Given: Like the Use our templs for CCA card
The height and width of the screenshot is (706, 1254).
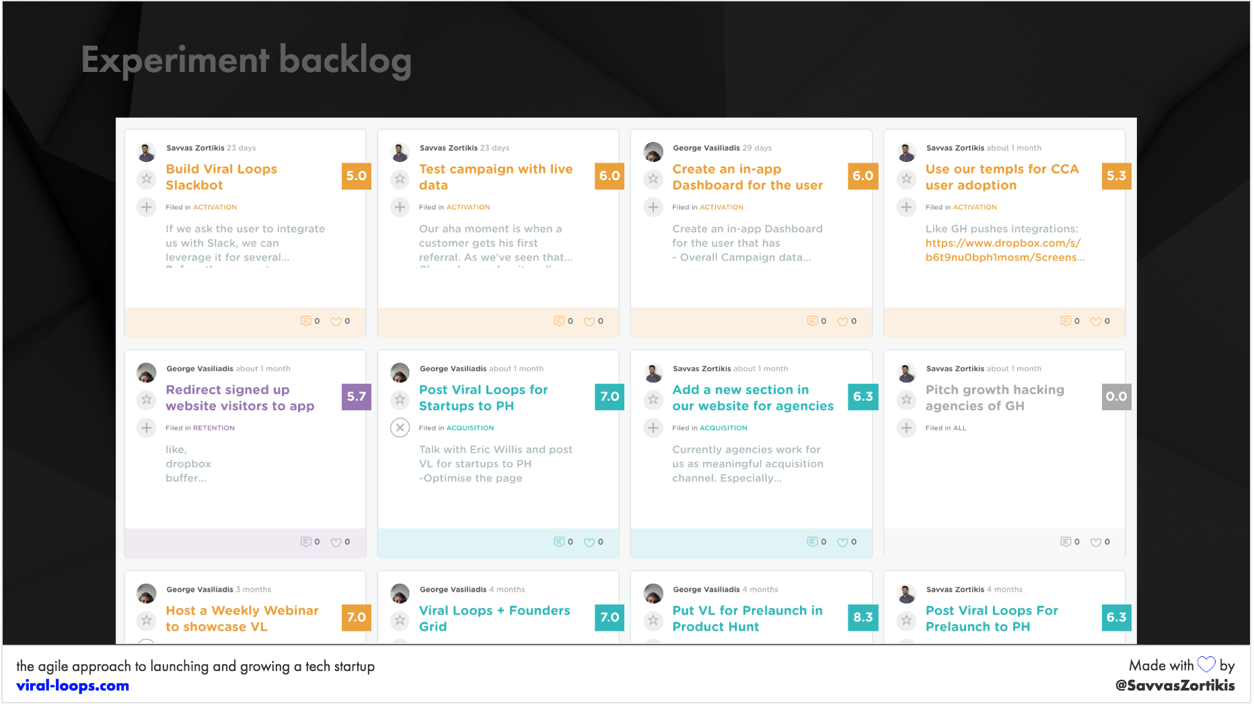Looking at the screenshot, I should click(1100, 321).
